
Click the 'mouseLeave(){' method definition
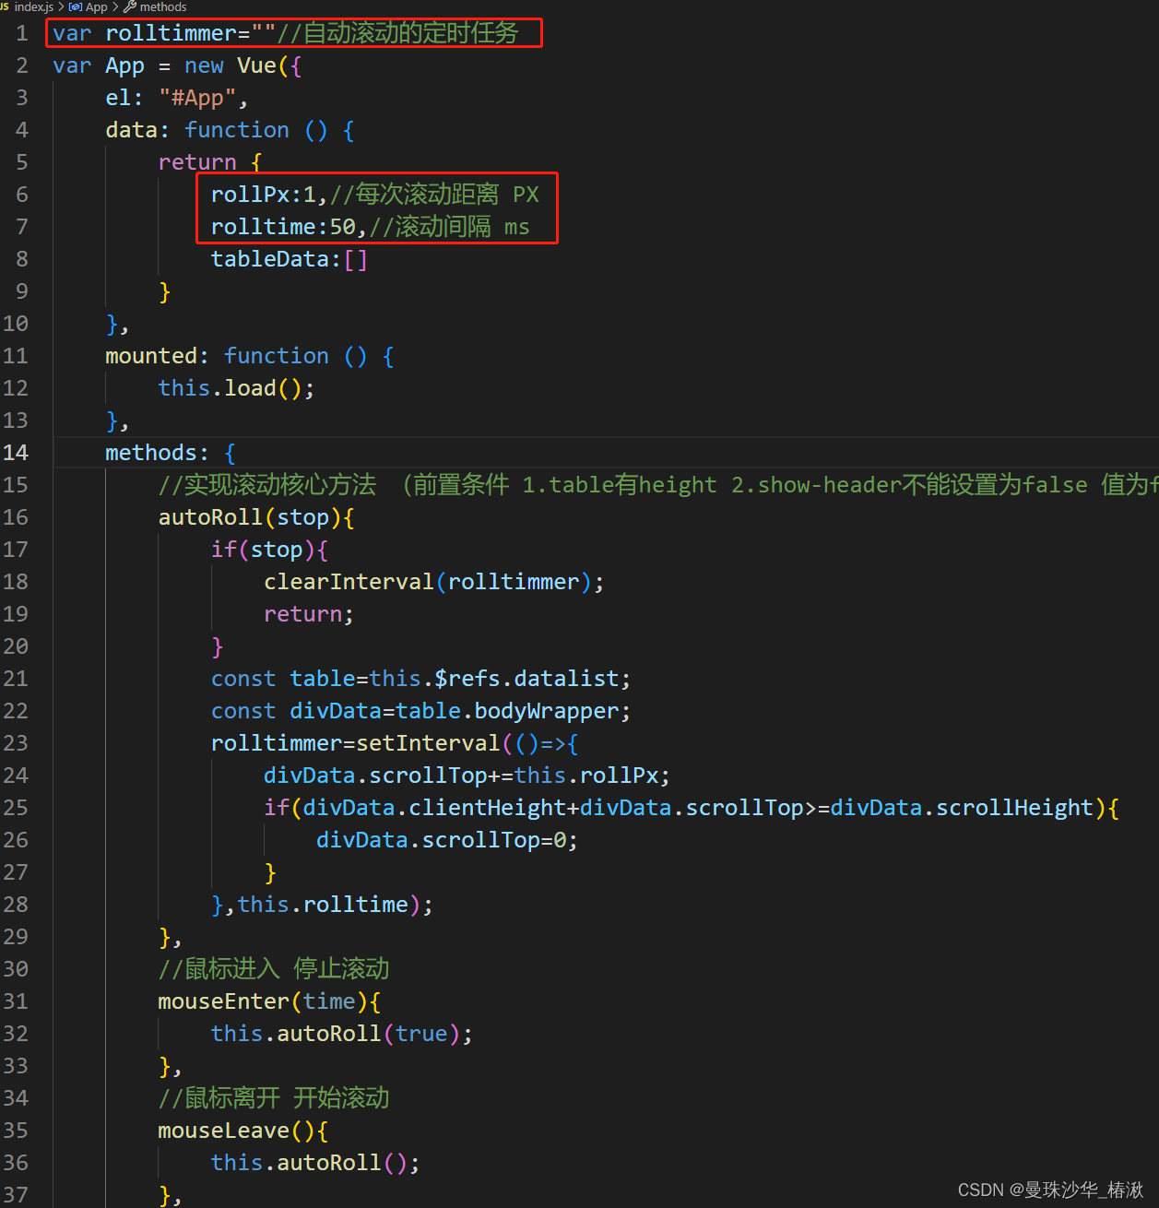coord(243,1131)
